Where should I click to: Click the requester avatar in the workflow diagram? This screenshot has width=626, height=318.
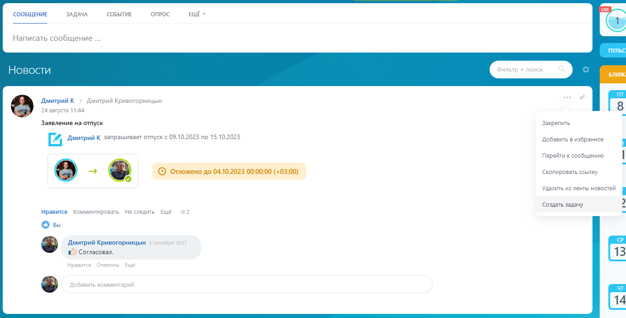[x=66, y=171]
